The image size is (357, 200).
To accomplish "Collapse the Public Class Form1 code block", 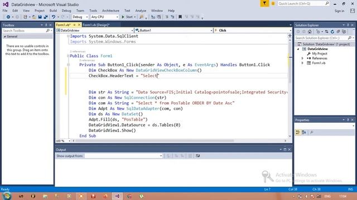I will pos(68,56).
